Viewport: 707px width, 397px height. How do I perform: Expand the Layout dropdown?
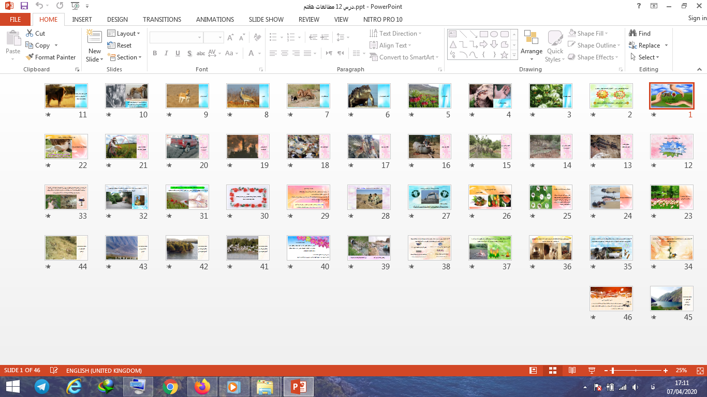[124, 33]
